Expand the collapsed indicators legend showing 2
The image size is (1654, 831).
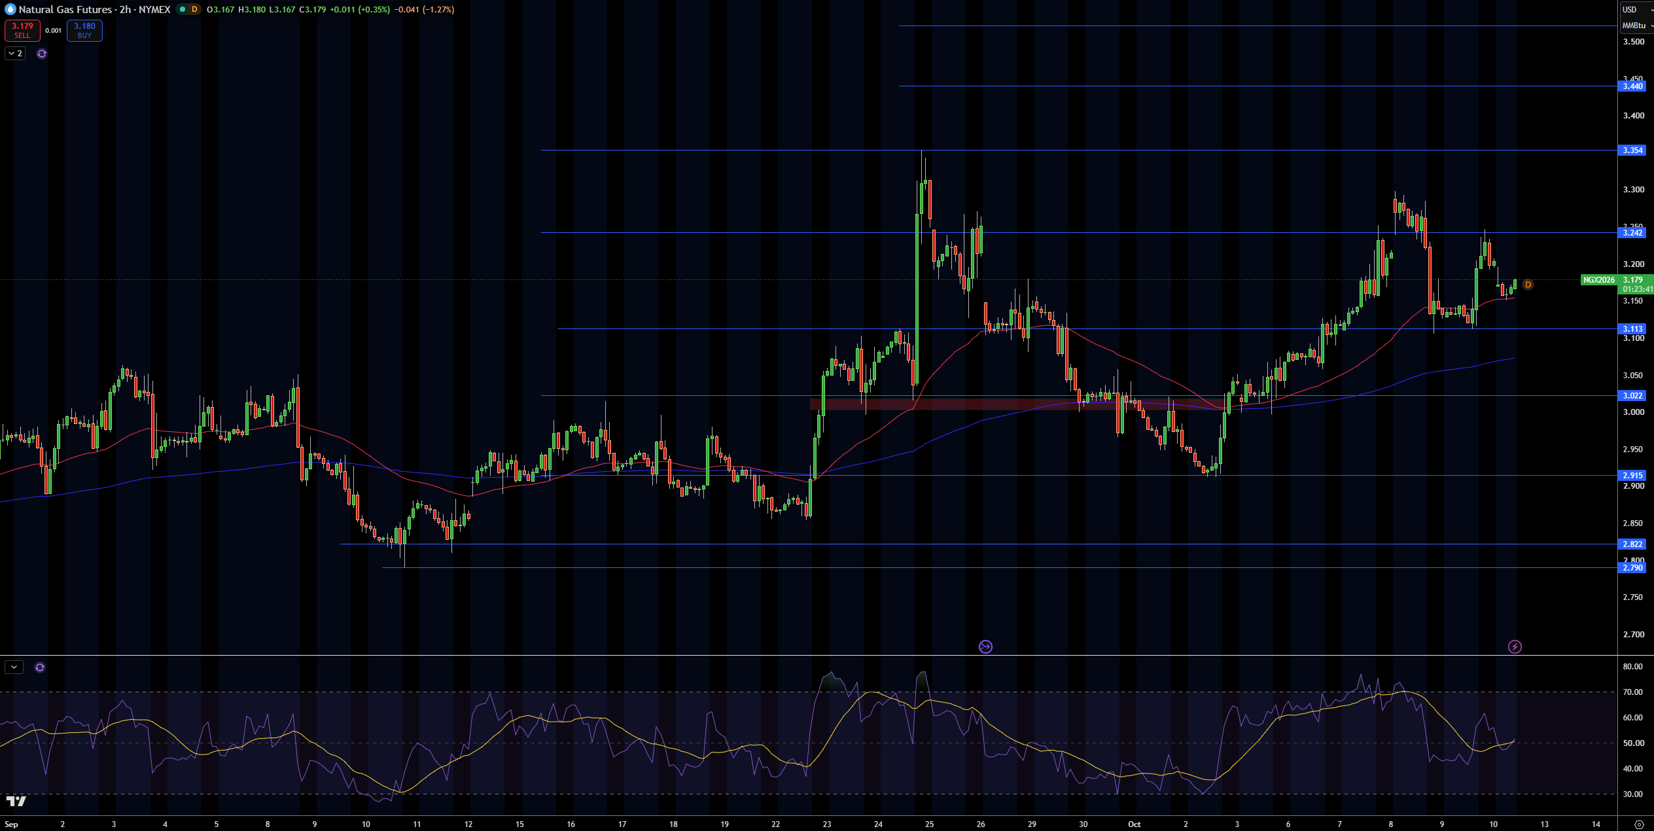click(15, 54)
